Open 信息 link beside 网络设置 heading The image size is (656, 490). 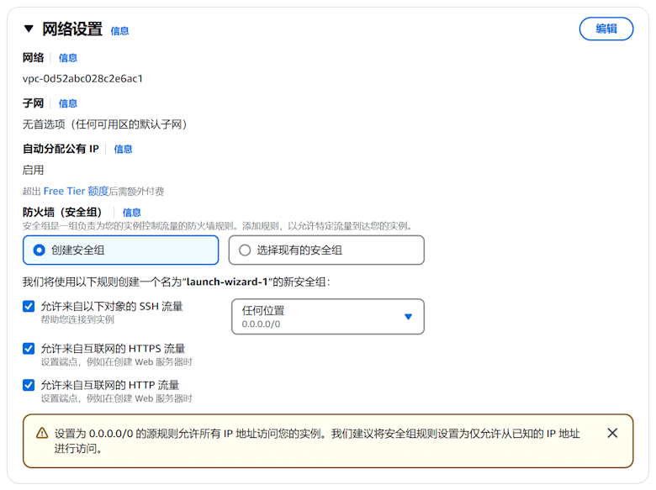(x=120, y=31)
